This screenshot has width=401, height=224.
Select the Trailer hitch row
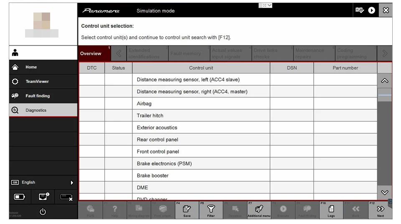pyautogui.click(x=228, y=116)
